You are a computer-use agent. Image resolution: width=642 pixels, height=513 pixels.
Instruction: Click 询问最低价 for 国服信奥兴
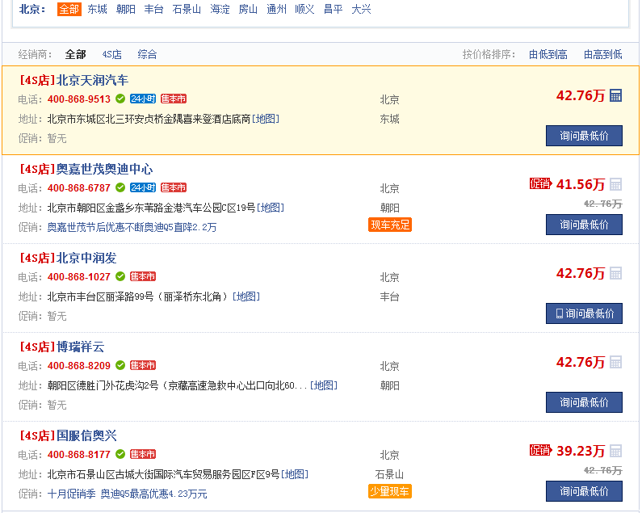coord(585,491)
